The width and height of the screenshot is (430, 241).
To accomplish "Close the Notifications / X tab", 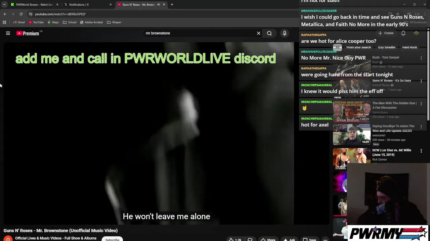I will pyautogui.click(x=111, y=5).
